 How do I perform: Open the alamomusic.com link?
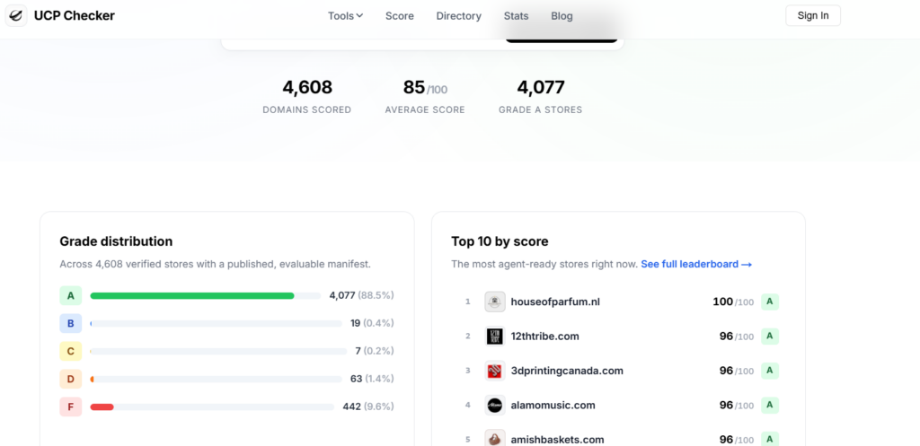click(x=553, y=405)
